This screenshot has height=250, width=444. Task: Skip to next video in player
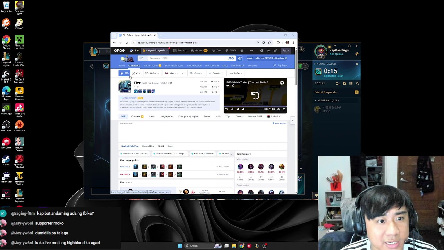[238, 109]
